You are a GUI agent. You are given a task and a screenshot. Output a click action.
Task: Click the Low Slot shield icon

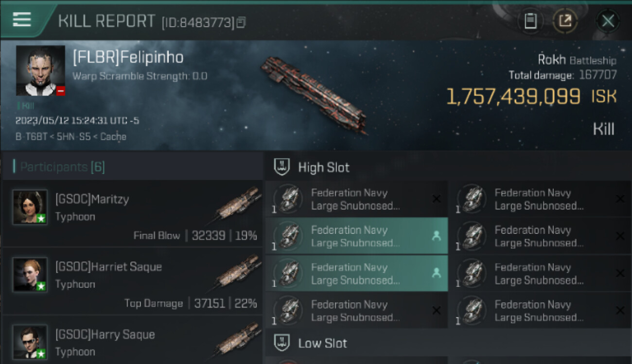(282, 343)
